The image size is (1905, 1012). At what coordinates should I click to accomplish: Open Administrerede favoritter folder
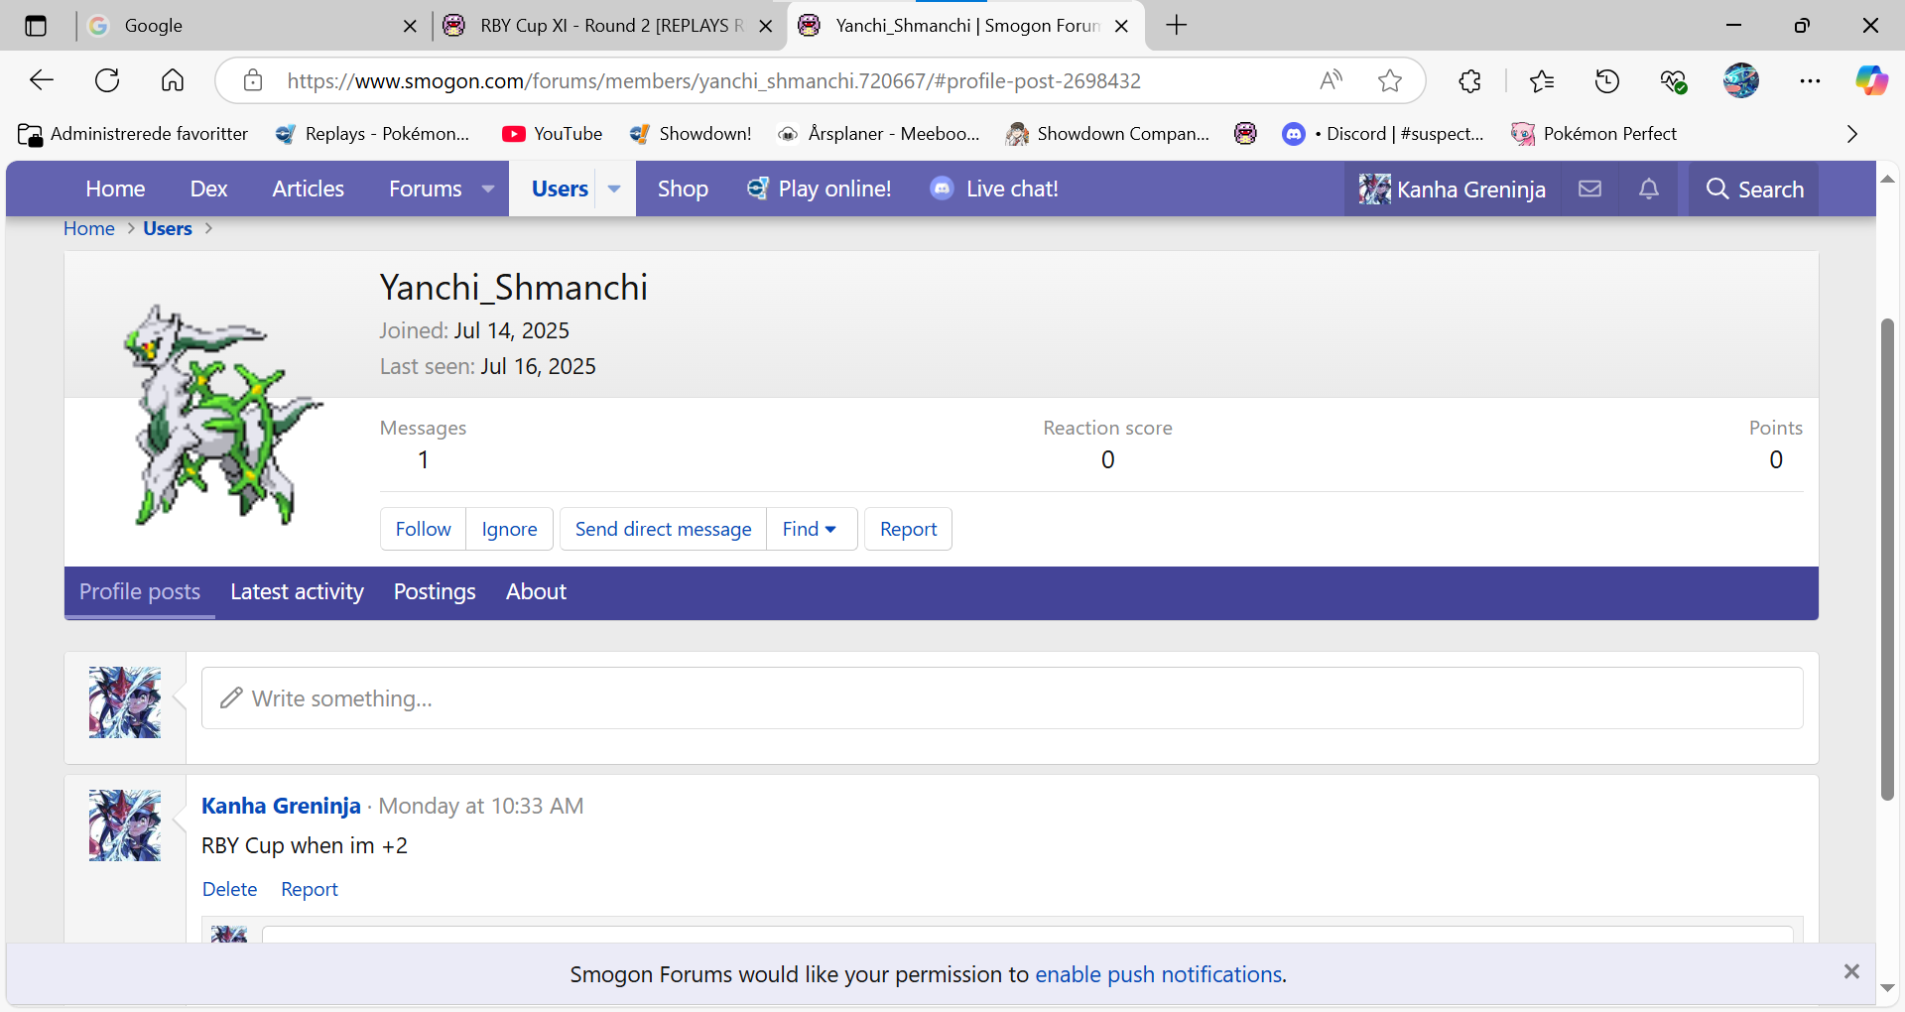click(x=133, y=134)
